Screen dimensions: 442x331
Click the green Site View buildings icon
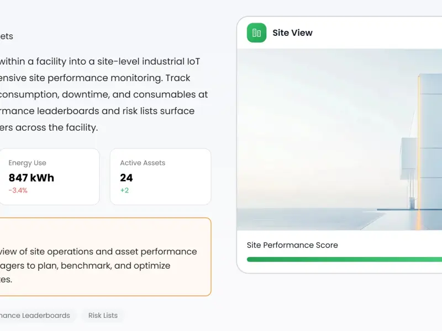256,33
